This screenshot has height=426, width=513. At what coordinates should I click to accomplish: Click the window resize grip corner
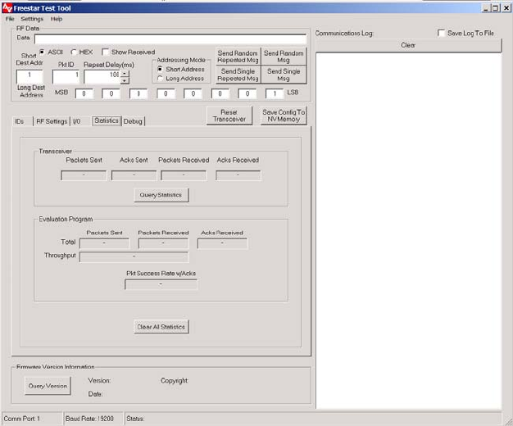coord(509,422)
